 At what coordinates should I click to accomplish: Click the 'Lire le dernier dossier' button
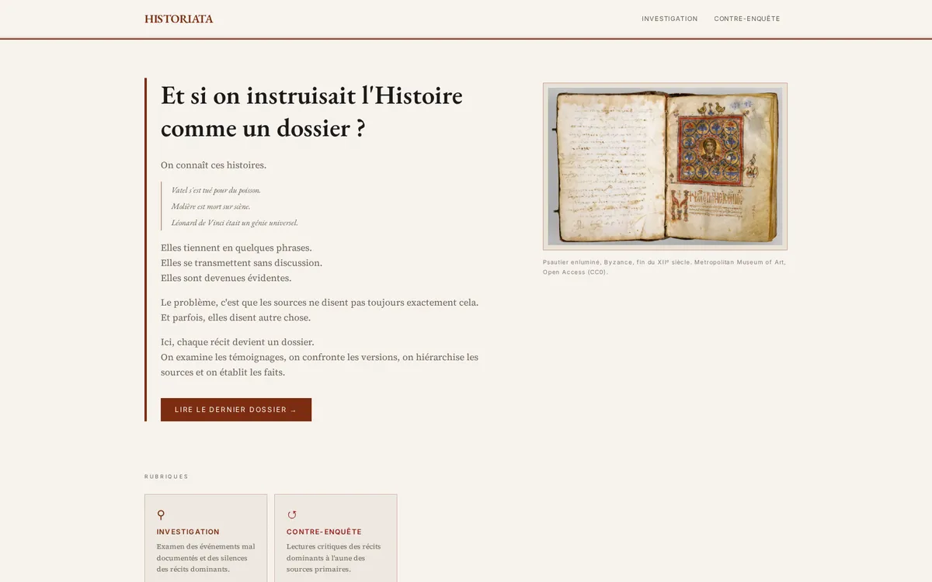(236, 410)
